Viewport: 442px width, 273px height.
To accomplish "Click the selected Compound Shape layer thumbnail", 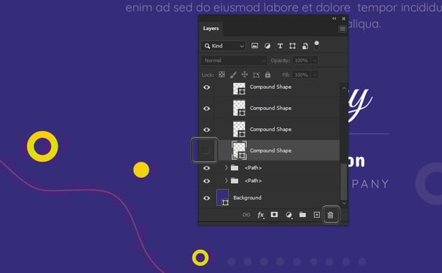I will [239, 150].
